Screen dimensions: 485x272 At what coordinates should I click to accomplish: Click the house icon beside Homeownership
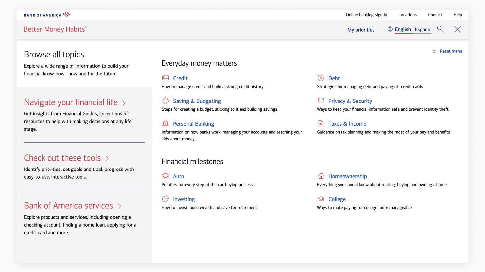click(321, 176)
